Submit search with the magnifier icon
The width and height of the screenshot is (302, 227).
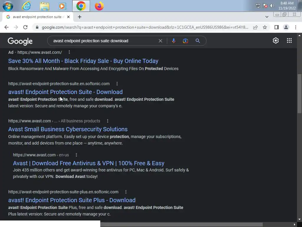coord(198,41)
